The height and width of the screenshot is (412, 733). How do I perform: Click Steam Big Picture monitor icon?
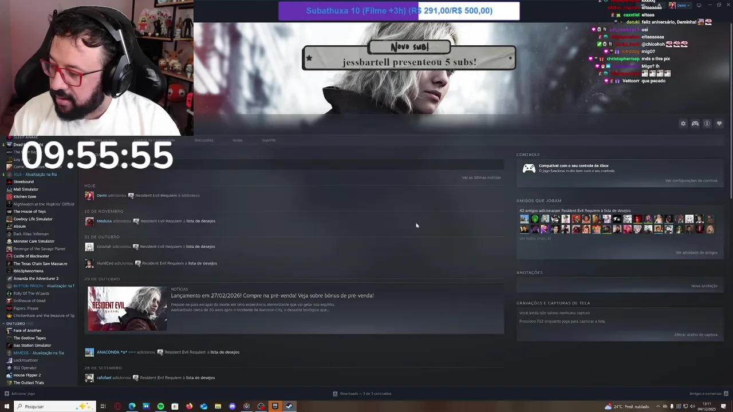[x=699, y=5]
